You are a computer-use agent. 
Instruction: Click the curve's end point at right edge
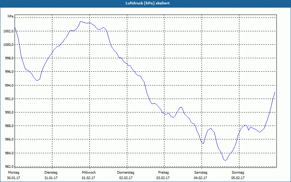[x=275, y=92]
